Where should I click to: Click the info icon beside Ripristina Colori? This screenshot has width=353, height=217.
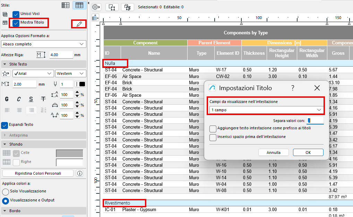tap(80, 173)
